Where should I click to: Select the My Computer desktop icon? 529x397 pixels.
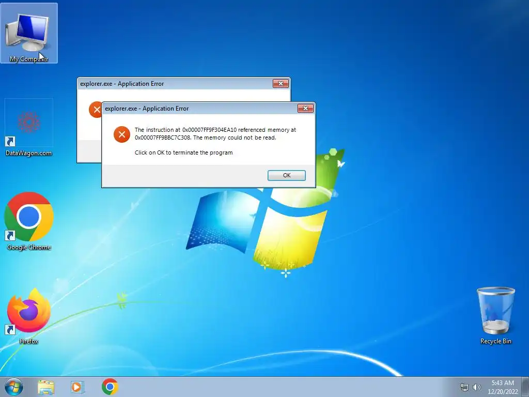pyautogui.click(x=29, y=33)
